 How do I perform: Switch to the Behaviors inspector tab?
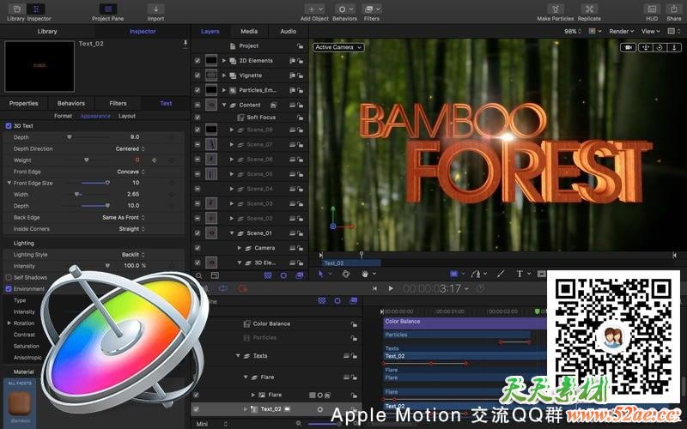coord(71,103)
